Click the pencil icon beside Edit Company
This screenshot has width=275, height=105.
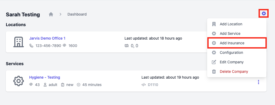coord(214,62)
